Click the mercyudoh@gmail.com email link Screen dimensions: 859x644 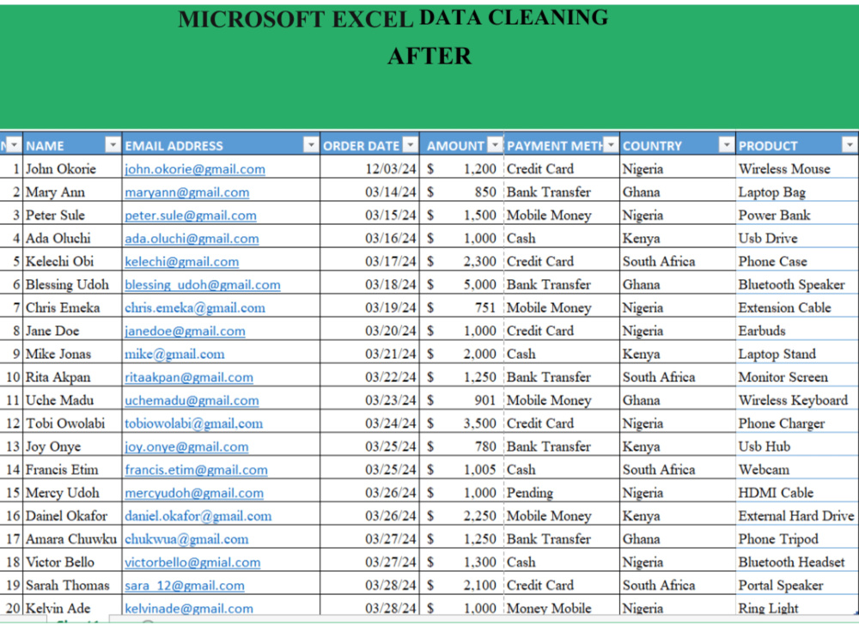pos(194,493)
